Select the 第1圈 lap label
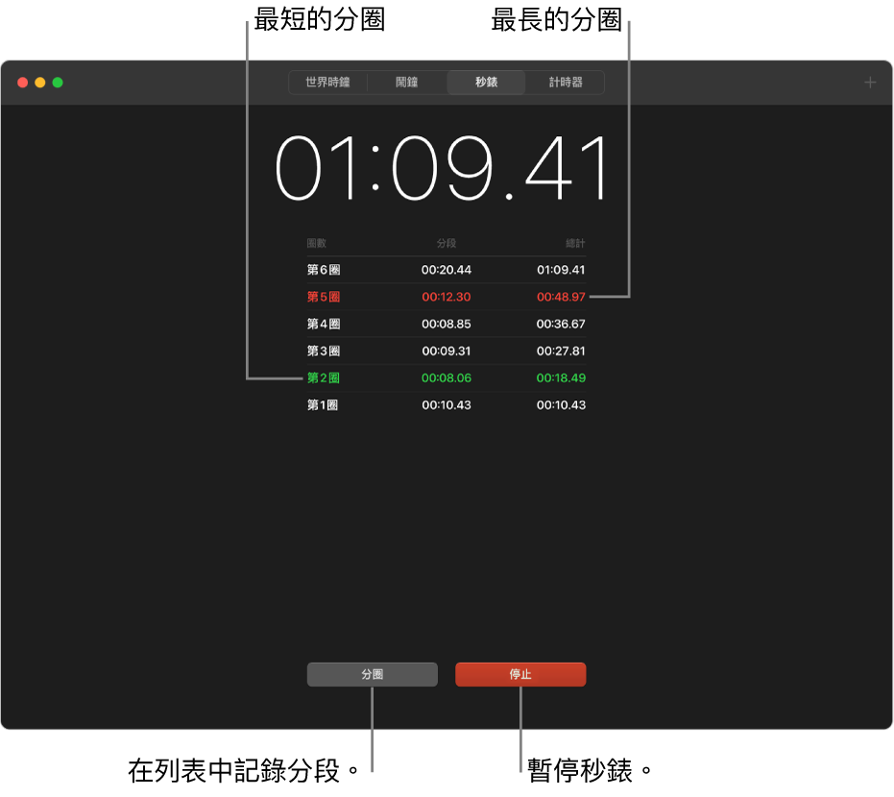The height and width of the screenshot is (797, 894). 322,405
